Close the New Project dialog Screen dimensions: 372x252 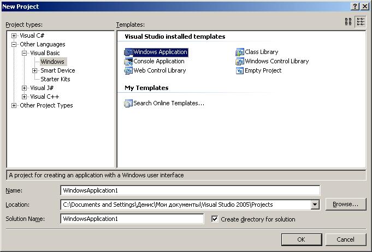(x=365, y=7)
